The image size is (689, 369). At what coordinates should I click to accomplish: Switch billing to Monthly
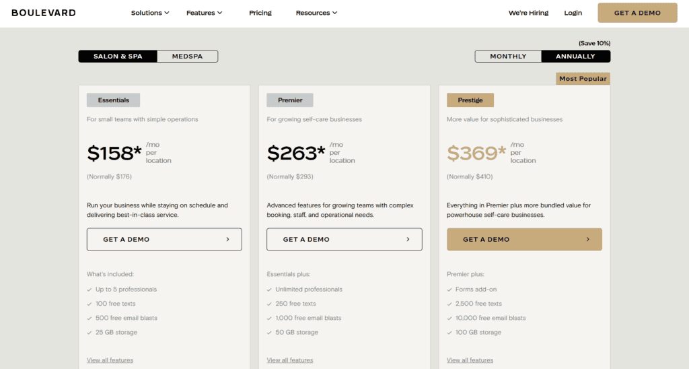[508, 57]
